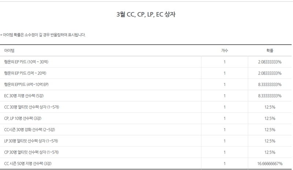Click the 개수 column header
Screen dimensions: 293x170
point(225,50)
